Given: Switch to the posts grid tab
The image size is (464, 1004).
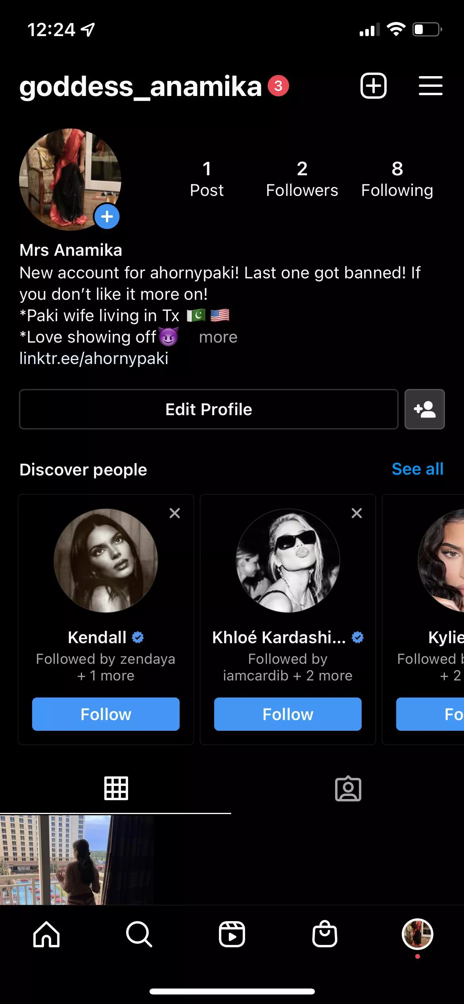Looking at the screenshot, I should [116, 788].
